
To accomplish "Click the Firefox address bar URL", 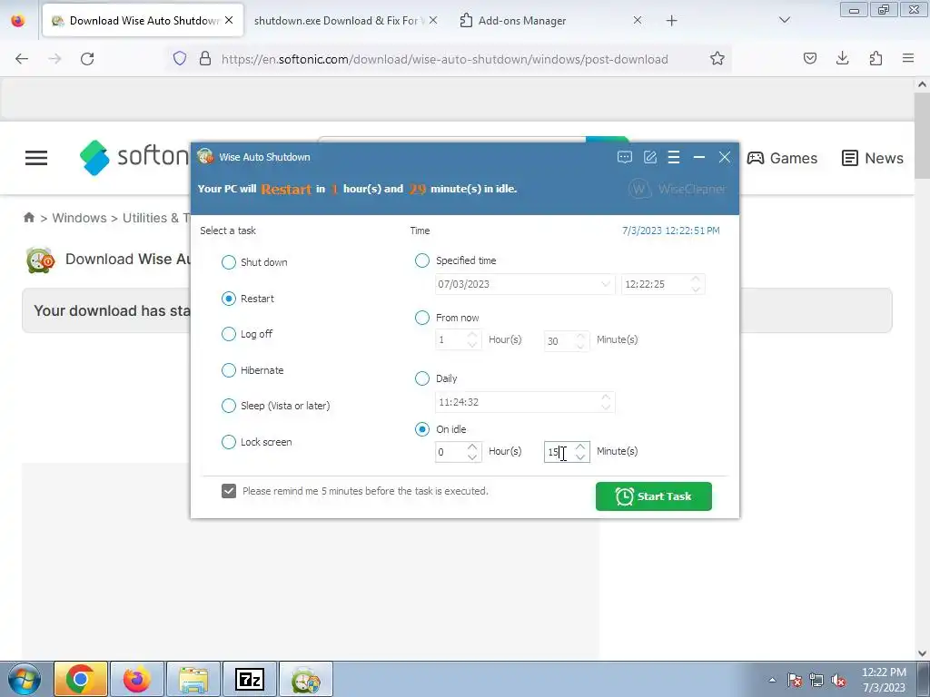I will (444, 59).
